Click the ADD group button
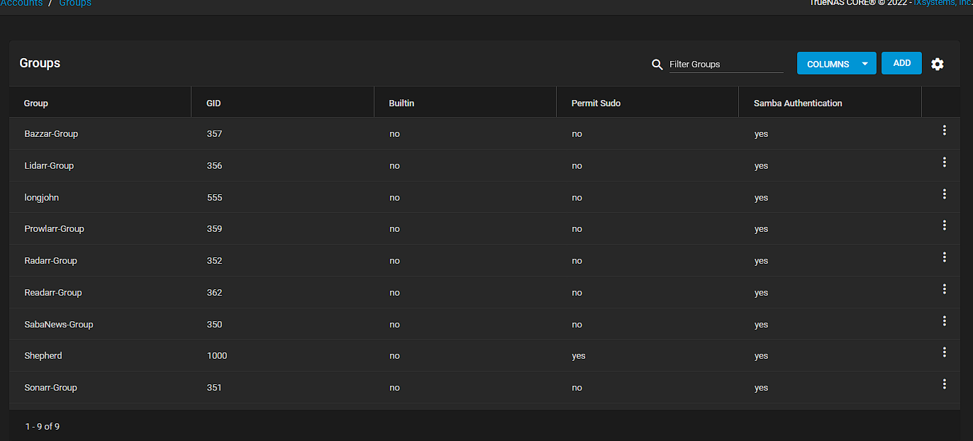This screenshot has height=441, width=973. (x=901, y=63)
